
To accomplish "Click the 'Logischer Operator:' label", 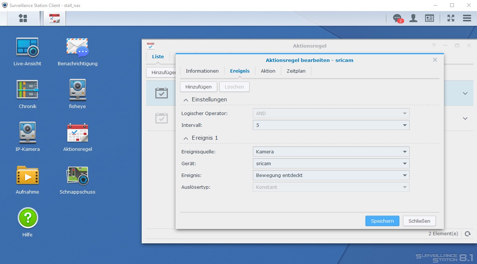I will click(x=205, y=114).
